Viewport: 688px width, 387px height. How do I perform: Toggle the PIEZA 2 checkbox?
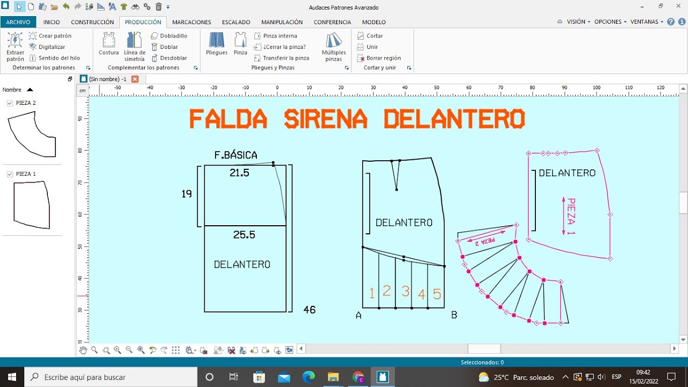10,103
